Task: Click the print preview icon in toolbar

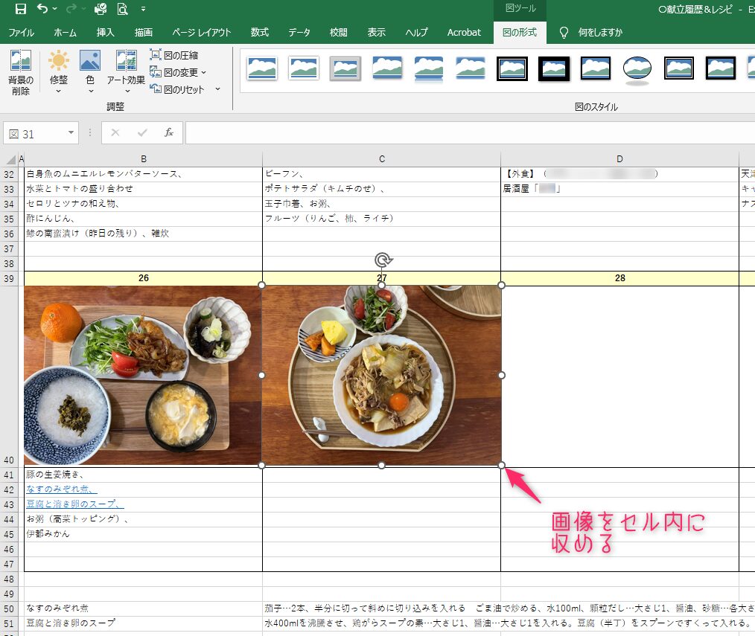Action: click(x=121, y=10)
